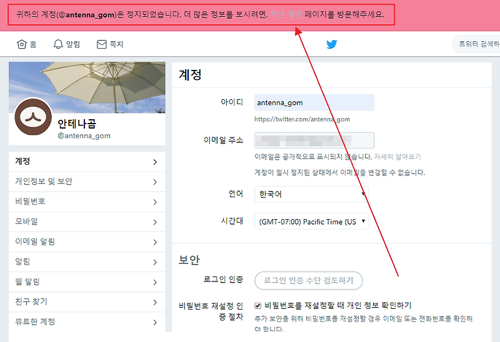500x342 pixels.
Task: Open 웹 알림 settings
Action: coord(87,282)
